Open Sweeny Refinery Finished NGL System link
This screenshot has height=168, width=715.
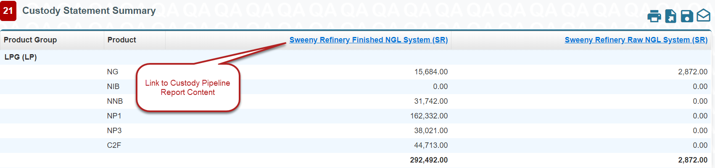click(x=368, y=40)
